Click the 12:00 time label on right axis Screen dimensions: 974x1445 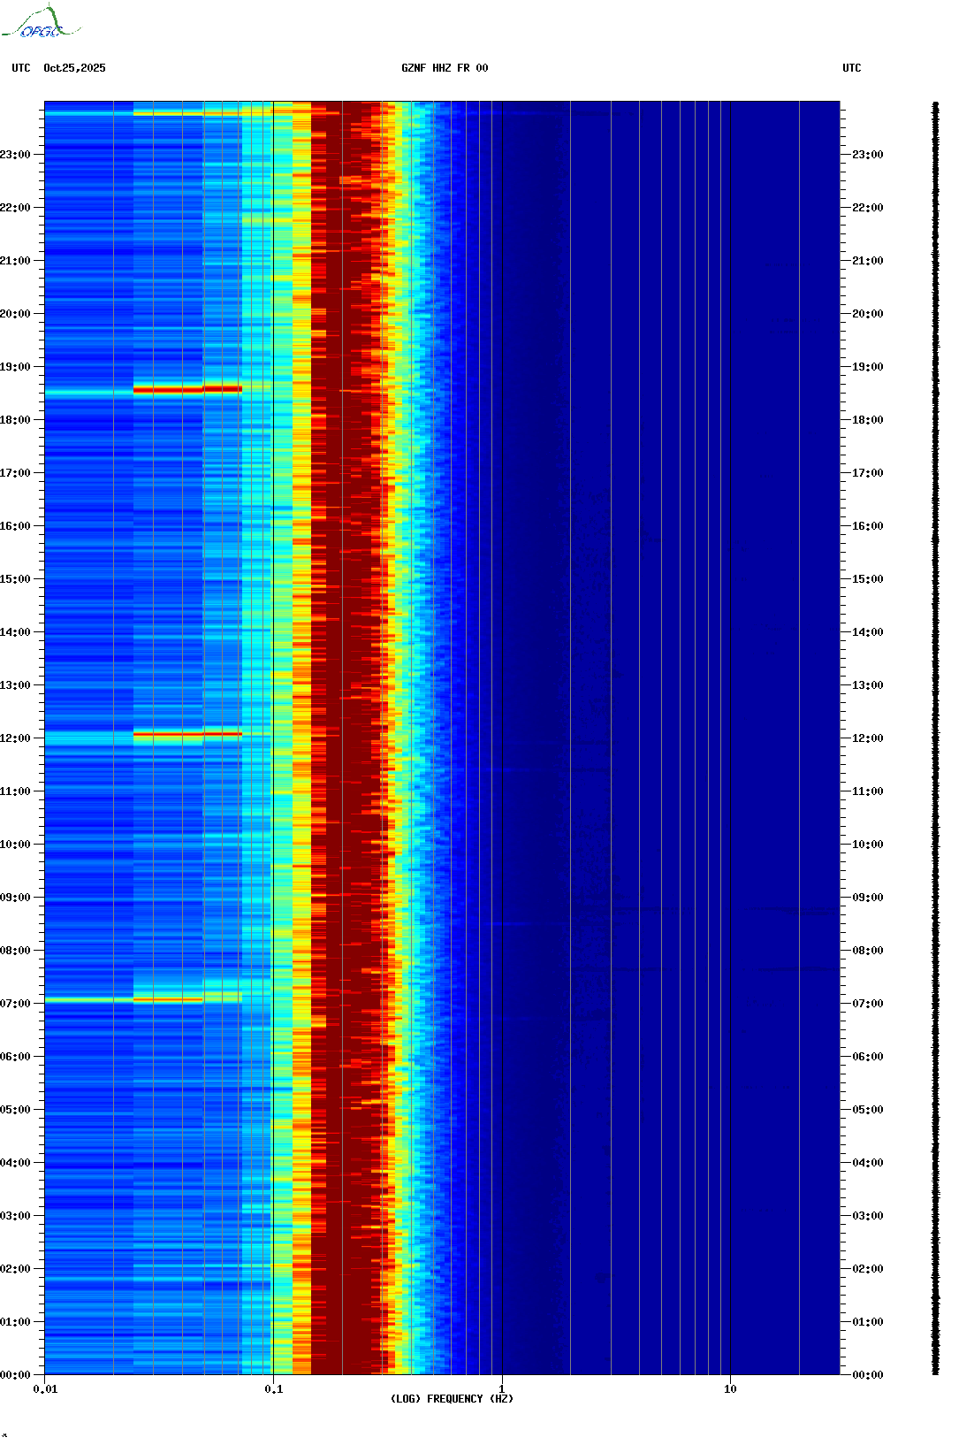(x=867, y=738)
